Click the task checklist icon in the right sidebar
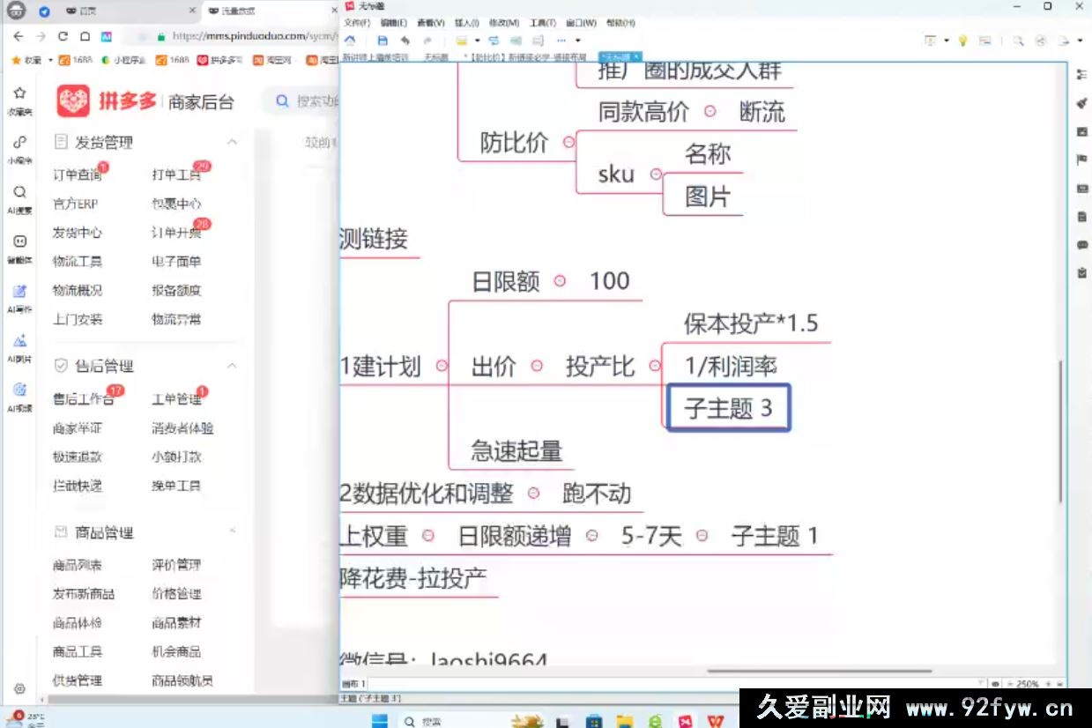Image resolution: width=1092 pixels, height=728 pixels. tap(1082, 273)
